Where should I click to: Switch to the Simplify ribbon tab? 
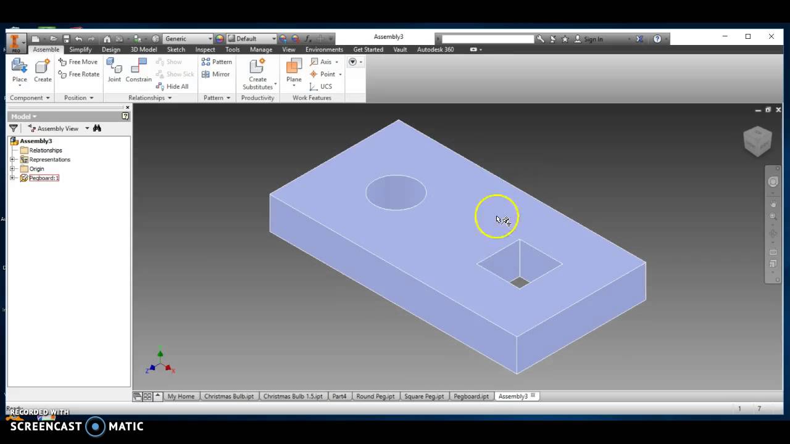(x=80, y=49)
